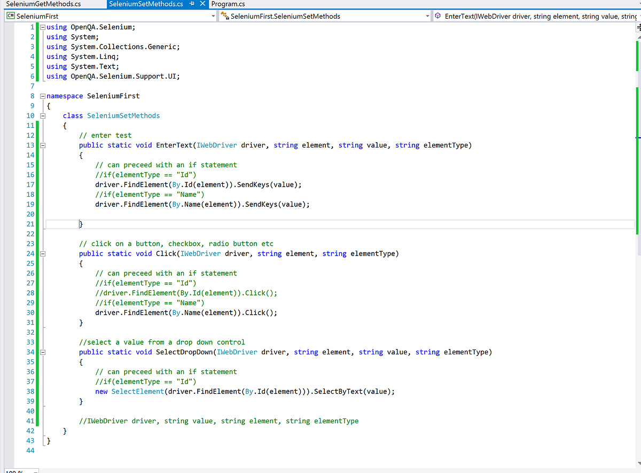Open the type navigation dropdown
641x473 pixels.
click(426, 16)
